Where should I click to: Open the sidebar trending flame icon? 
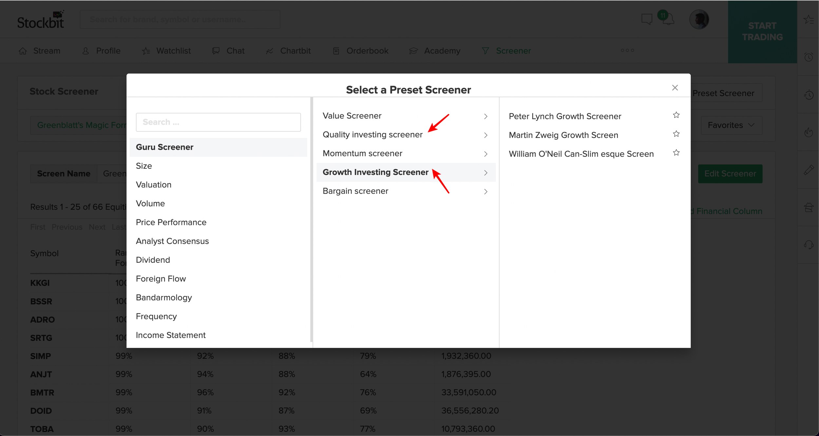point(809,132)
